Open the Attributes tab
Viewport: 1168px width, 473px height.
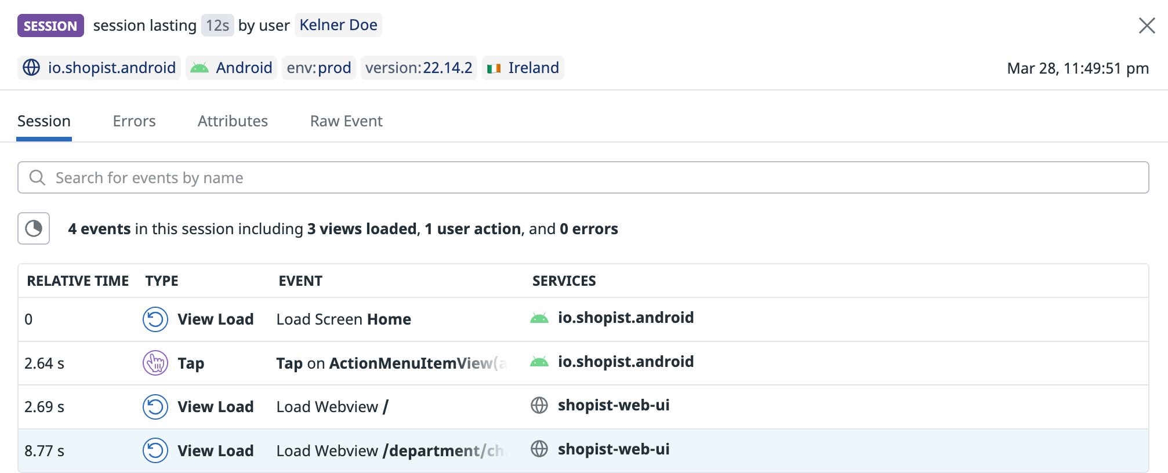coord(233,121)
